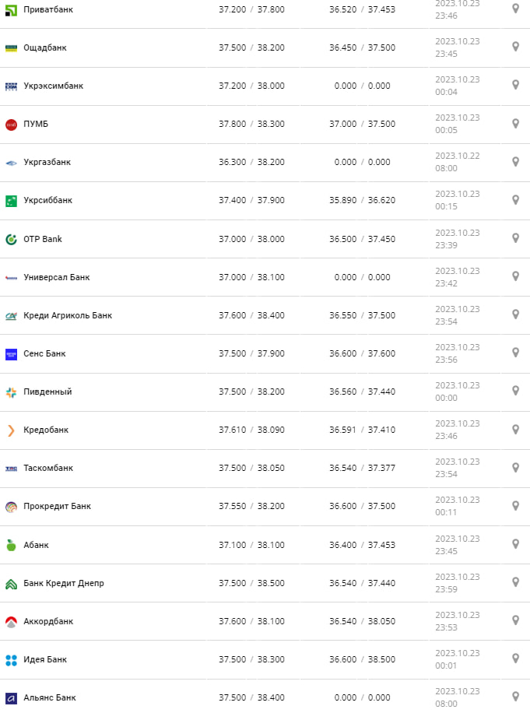
Task: Open map pin for Сенс Банк
Action: tap(515, 353)
